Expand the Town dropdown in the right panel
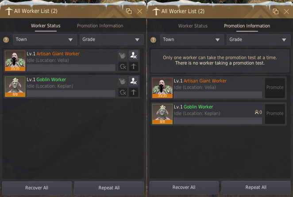293x197 pixels. pyautogui.click(x=192, y=40)
